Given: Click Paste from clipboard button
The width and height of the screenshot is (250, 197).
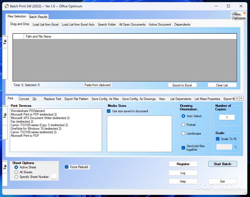Looking at the screenshot, I should point(97,85).
